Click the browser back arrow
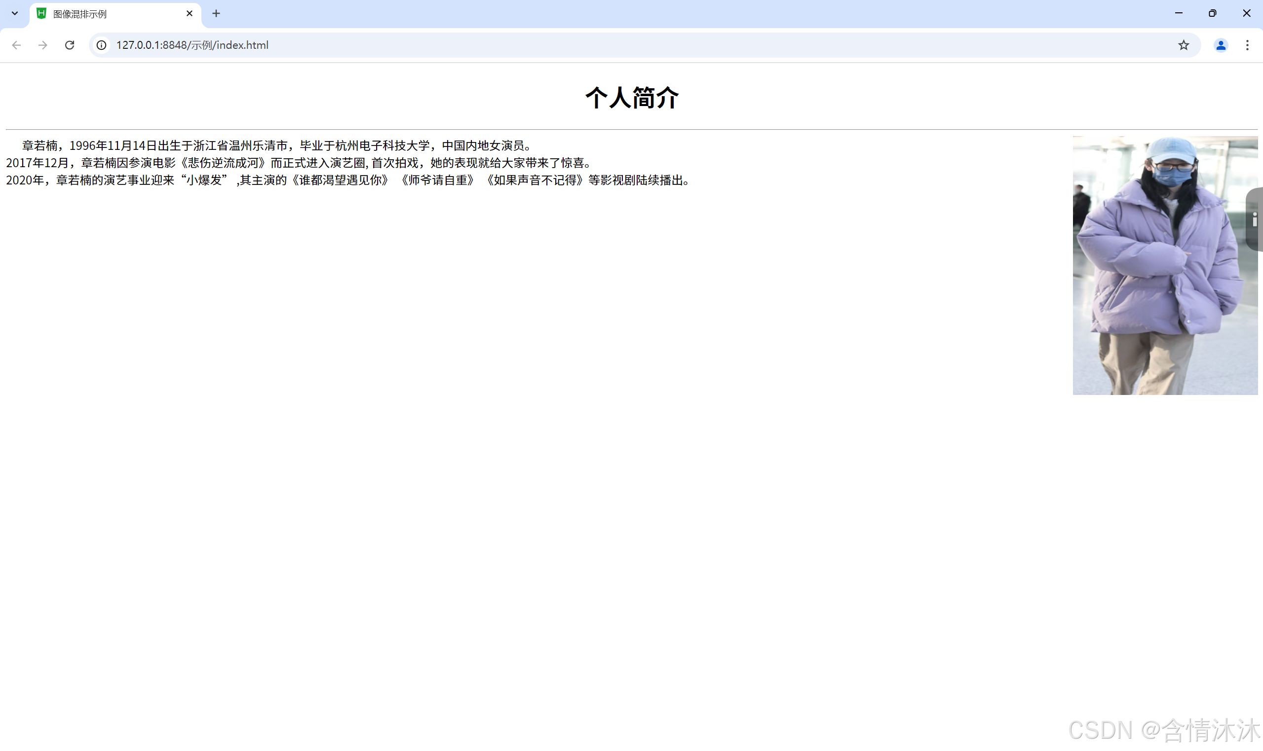This screenshot has width=1263, height=751. click(16, 45)
